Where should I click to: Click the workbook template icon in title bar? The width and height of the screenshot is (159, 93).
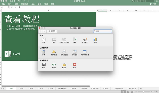point(11,1)
